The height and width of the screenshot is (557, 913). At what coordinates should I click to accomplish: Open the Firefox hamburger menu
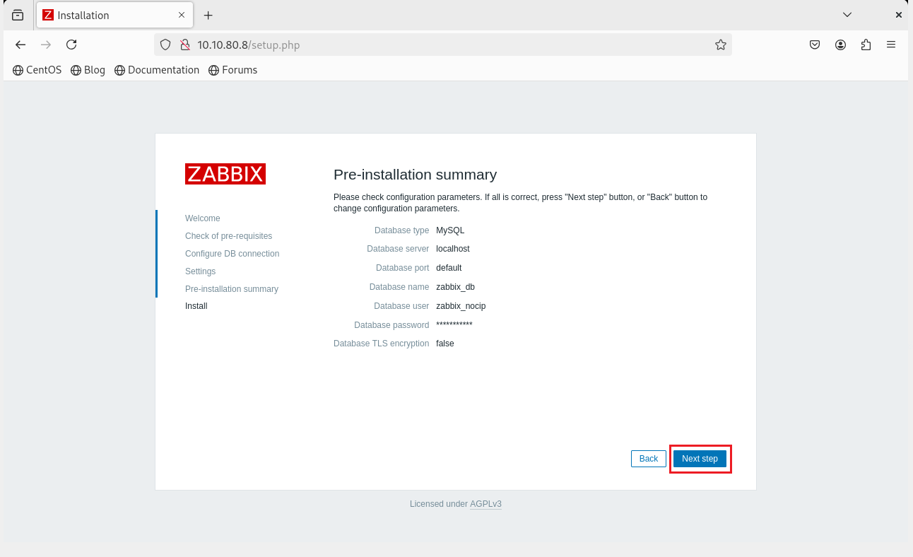pyautogui.click(x=891, y=45)
